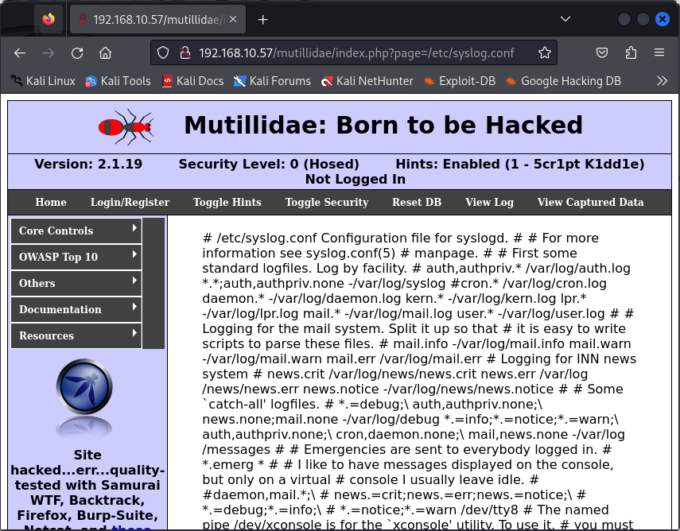Click the Firefox logo icon in tab bar
The width and height of the screenshot is (680, 531).
(49, 19)
